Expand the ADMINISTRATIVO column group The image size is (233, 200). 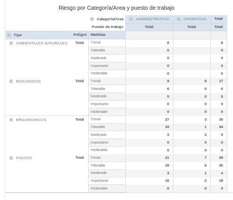pyautogui.click(x=131, y=19)
